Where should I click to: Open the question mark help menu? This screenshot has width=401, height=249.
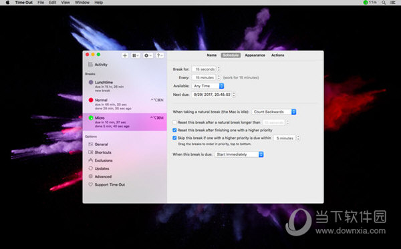click(x=160, y=55)
